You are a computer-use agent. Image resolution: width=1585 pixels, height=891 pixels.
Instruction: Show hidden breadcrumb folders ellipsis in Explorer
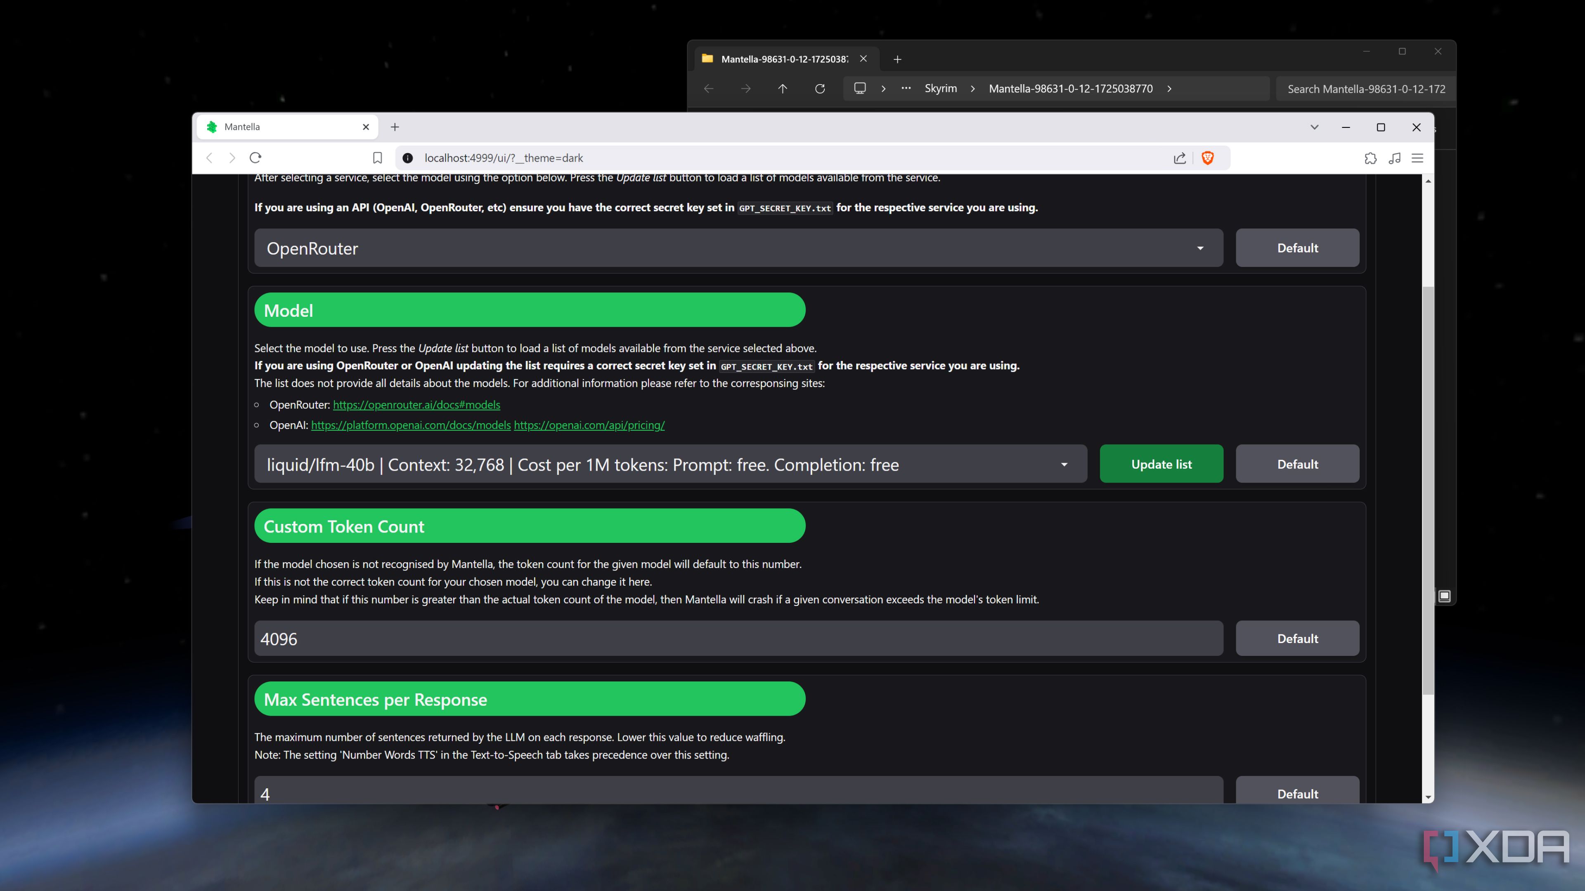click(906, 89)
